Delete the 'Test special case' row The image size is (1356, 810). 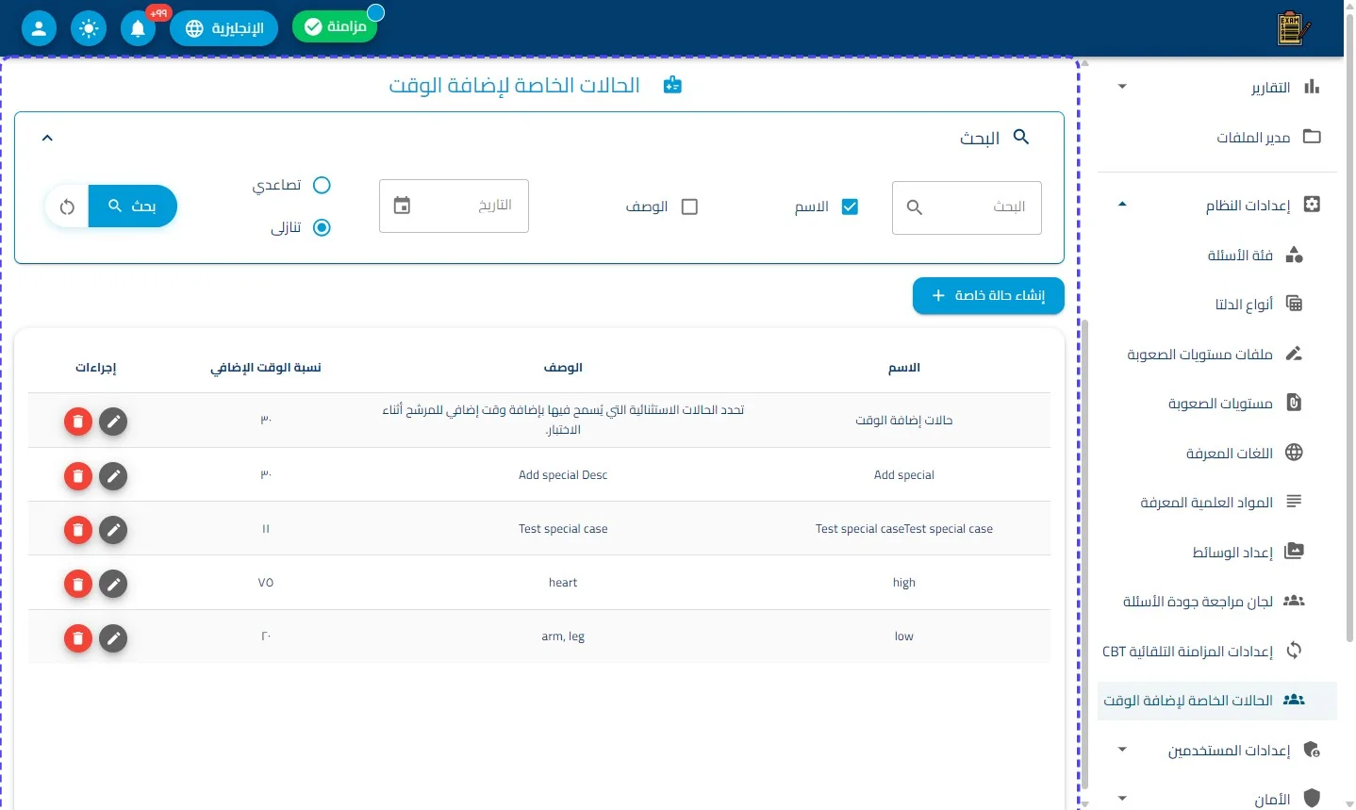coord(78,530)
